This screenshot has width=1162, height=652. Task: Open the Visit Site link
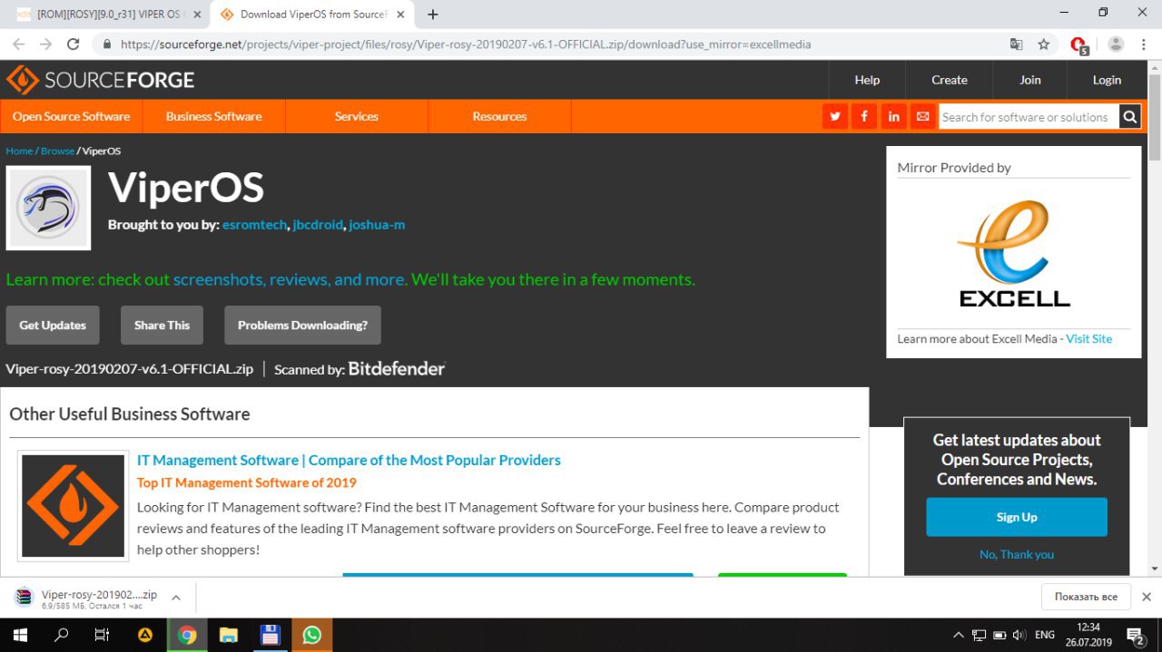1088,338
